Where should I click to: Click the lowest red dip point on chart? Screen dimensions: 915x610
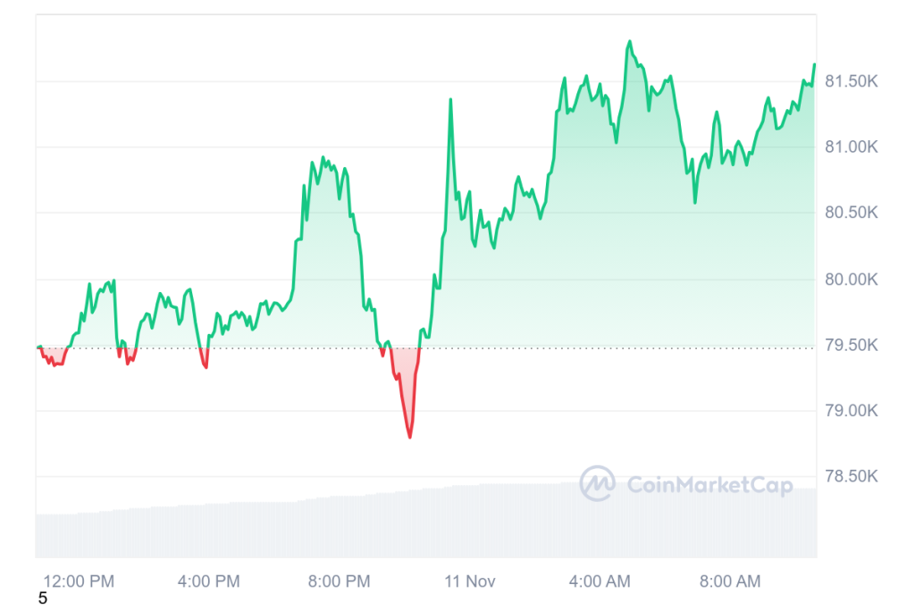click(410, 437)
